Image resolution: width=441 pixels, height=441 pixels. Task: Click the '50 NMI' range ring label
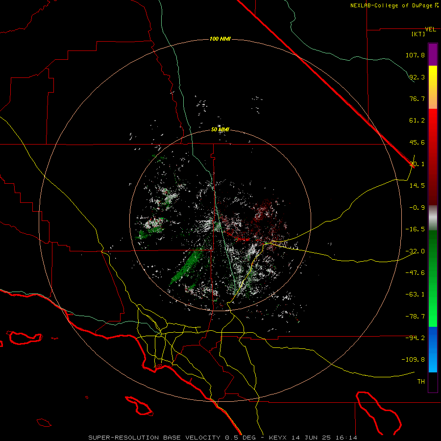tap(220, 130)
